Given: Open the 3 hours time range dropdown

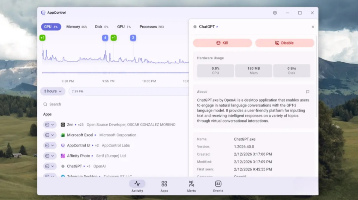Looking at the screenshot, I should [53, 91].
